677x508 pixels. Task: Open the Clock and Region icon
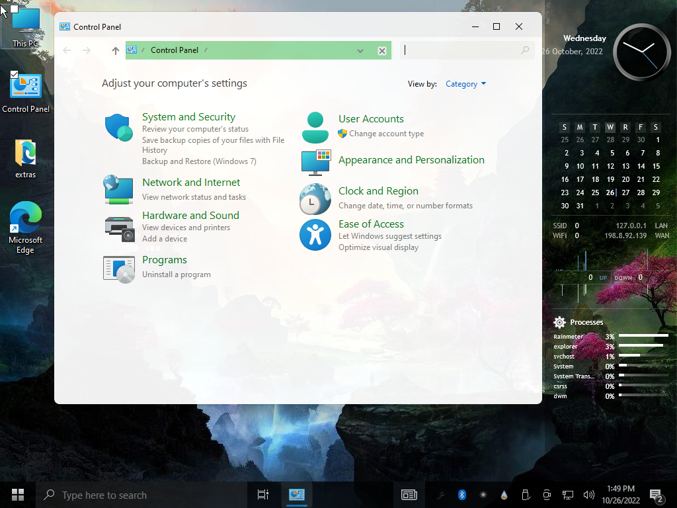pos(315,199)
